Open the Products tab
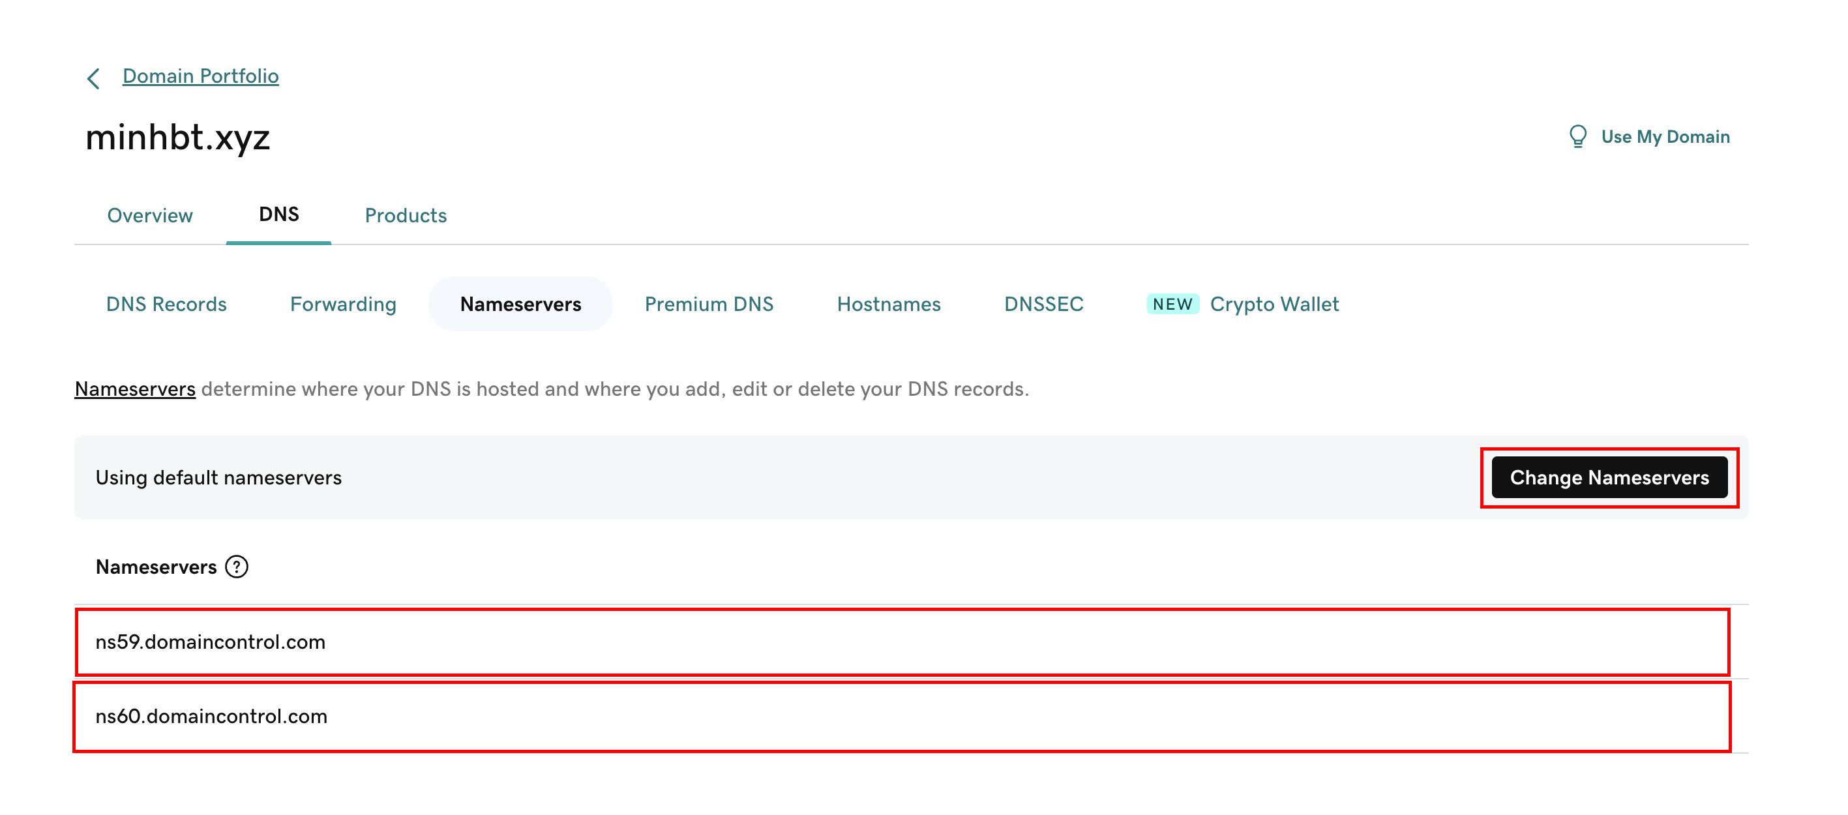Image resolution: width=1848 pixels, height=815 pixels. pyautogui.click(x=406, y=215)
